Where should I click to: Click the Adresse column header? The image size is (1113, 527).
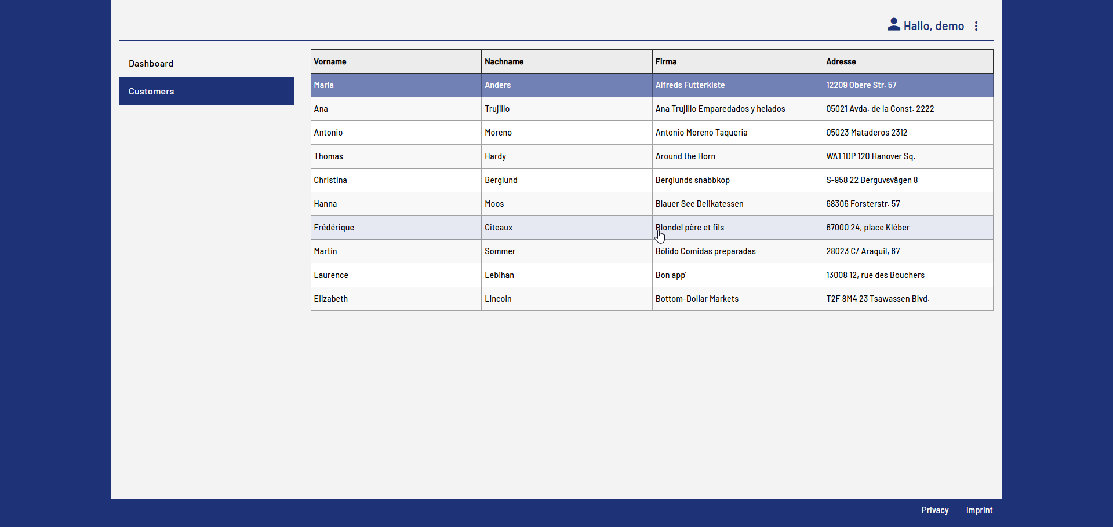841,61
